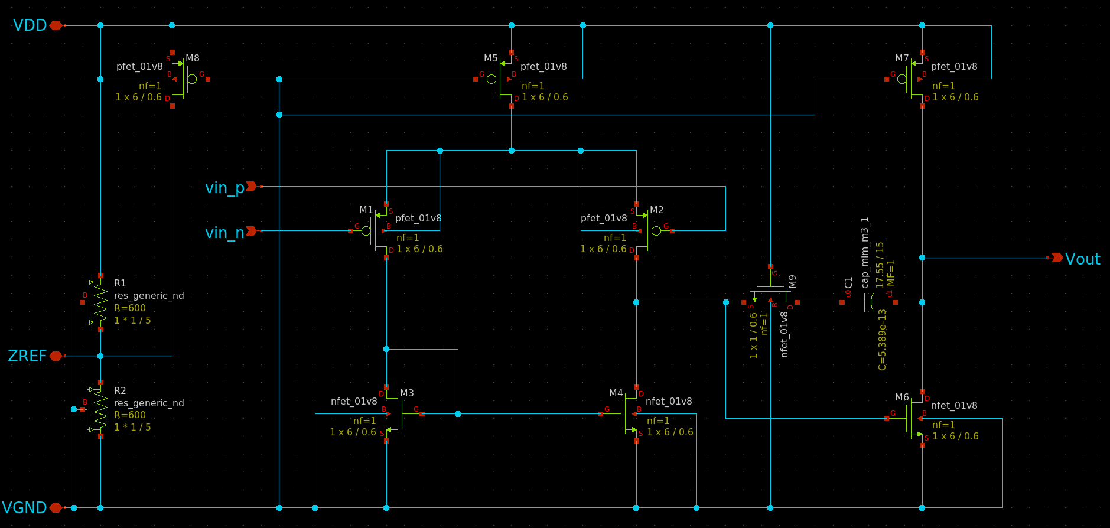Click the Vout output pin marker
The image size is (1110, 528).
[x=1057, y=258]
